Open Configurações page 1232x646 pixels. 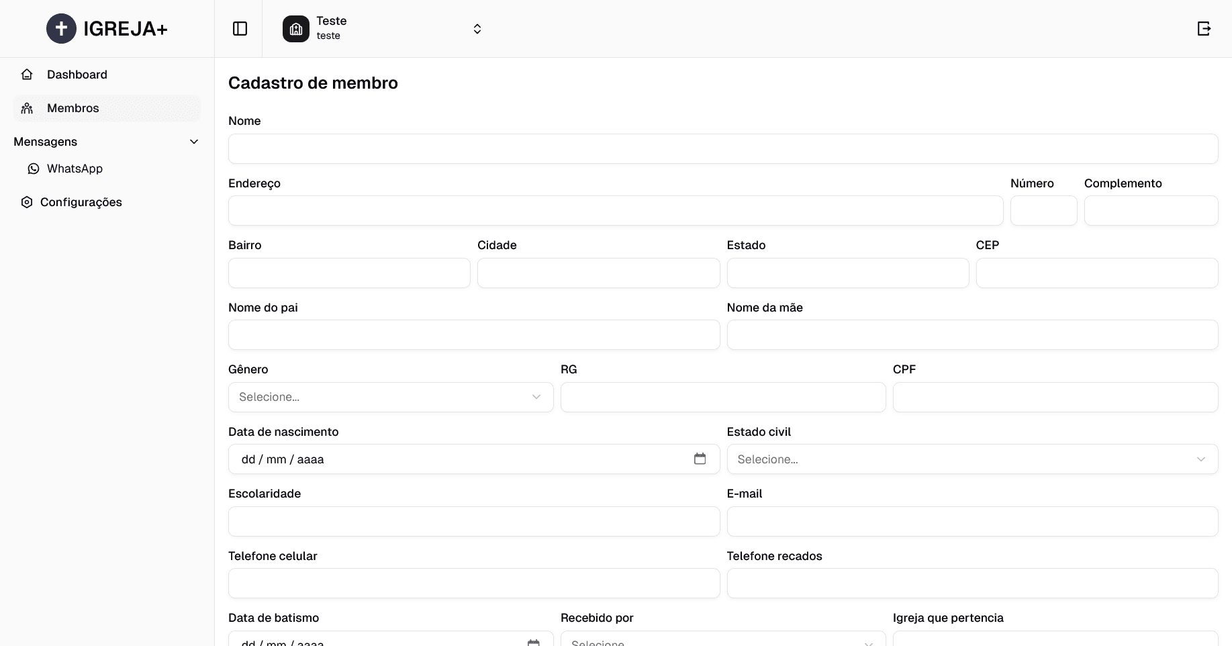coord(81,202)
